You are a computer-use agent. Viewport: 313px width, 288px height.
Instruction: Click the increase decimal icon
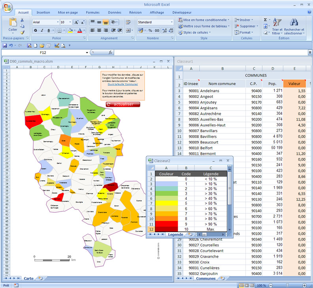tap(164, 30)
